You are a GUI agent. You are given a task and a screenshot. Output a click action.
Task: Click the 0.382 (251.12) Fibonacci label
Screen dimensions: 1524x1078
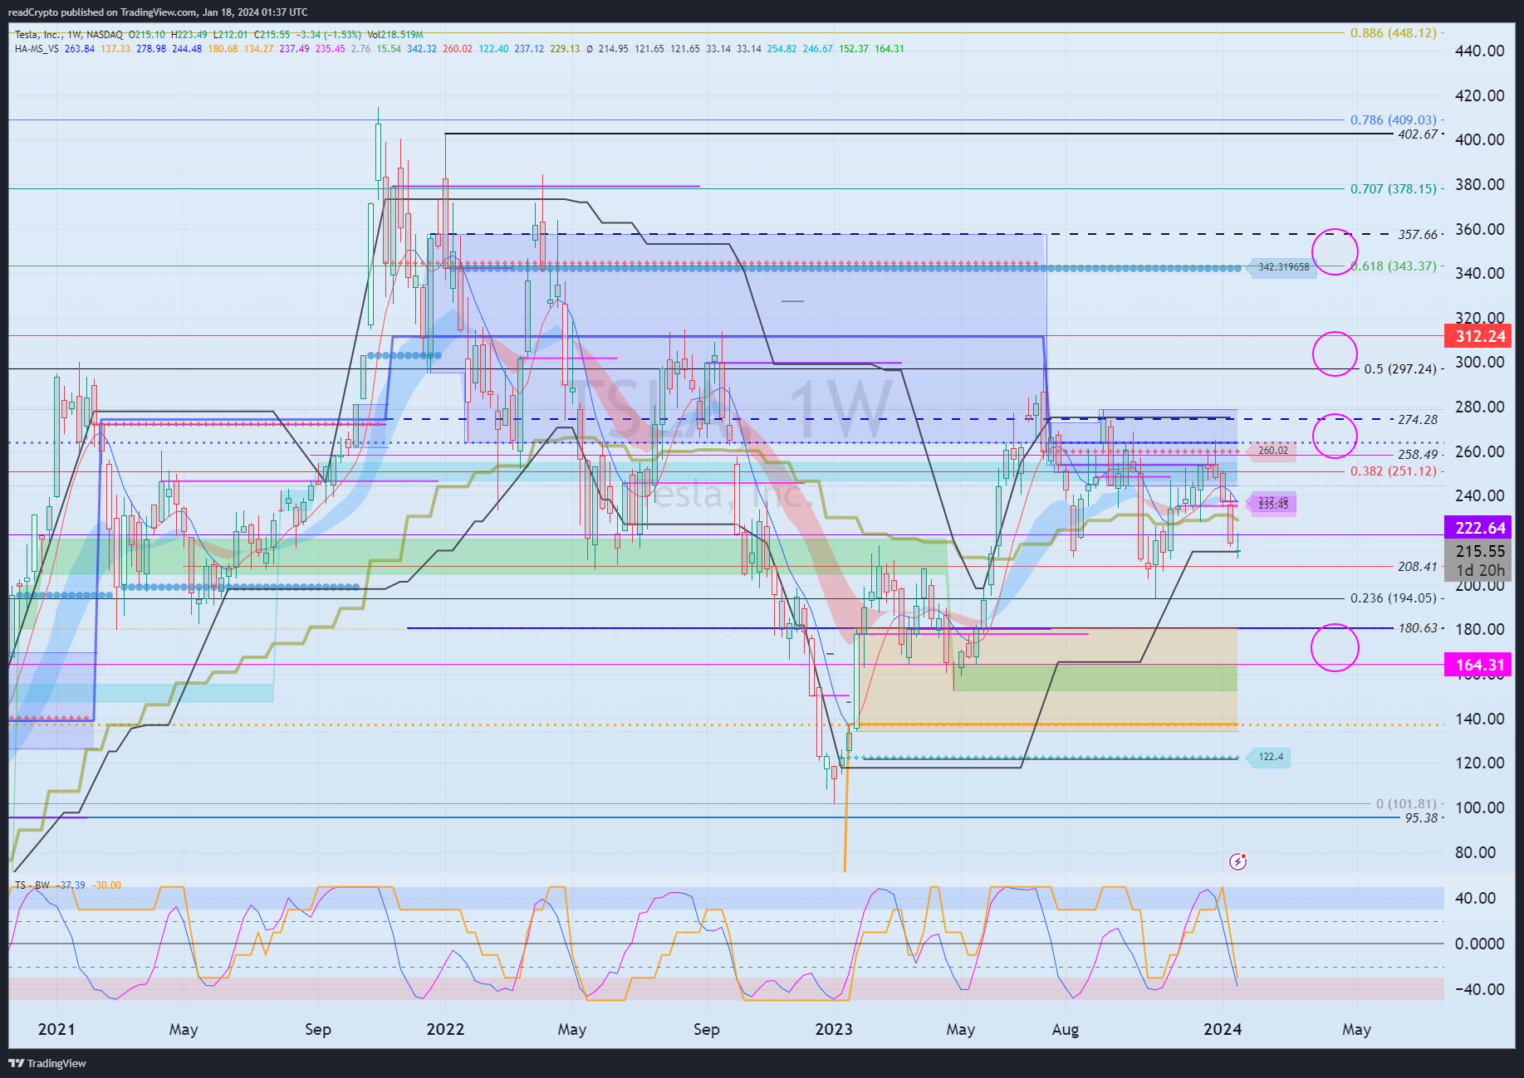pos(1394,471)
